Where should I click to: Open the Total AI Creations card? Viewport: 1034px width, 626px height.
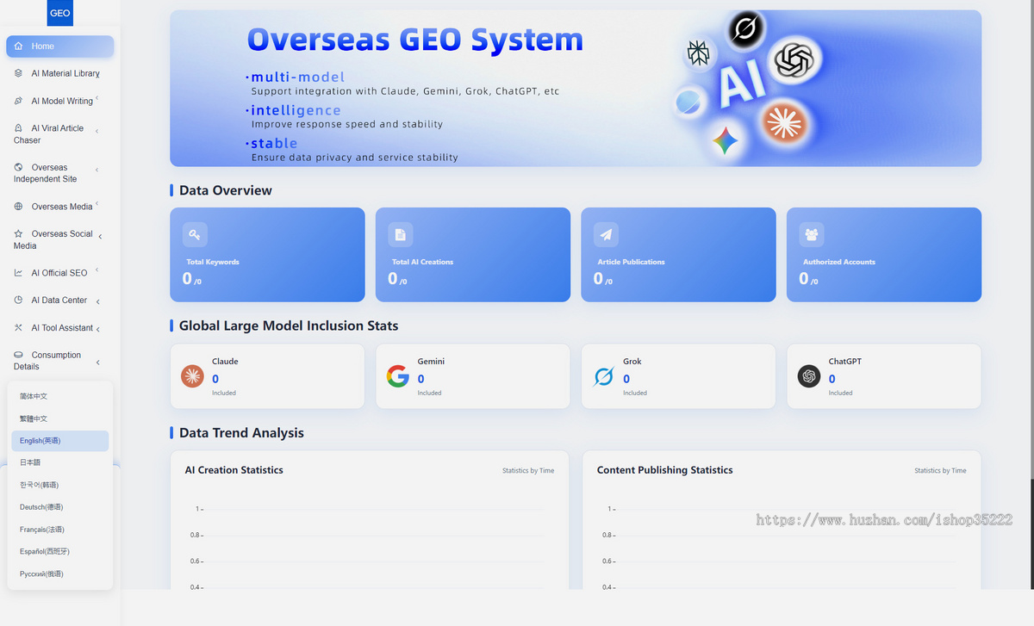click(x=473, y=255)
